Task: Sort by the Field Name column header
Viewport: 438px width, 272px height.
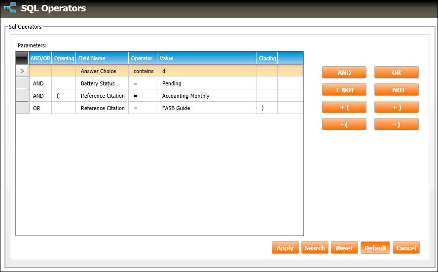Action: [x=102, y=58]
